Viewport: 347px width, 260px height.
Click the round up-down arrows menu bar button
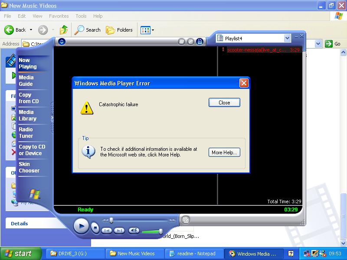point(62,41)
